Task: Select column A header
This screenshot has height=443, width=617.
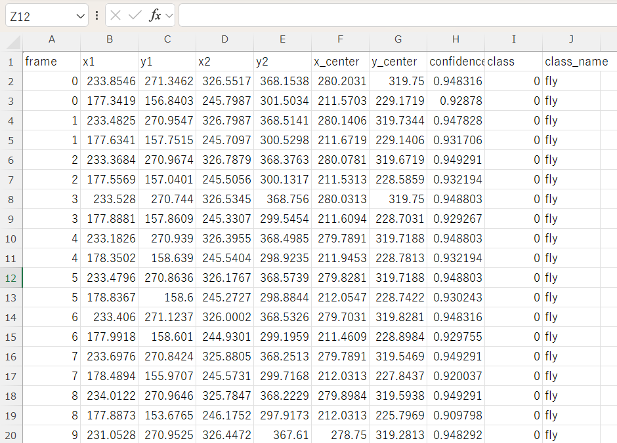Action: tap(51, 40)
